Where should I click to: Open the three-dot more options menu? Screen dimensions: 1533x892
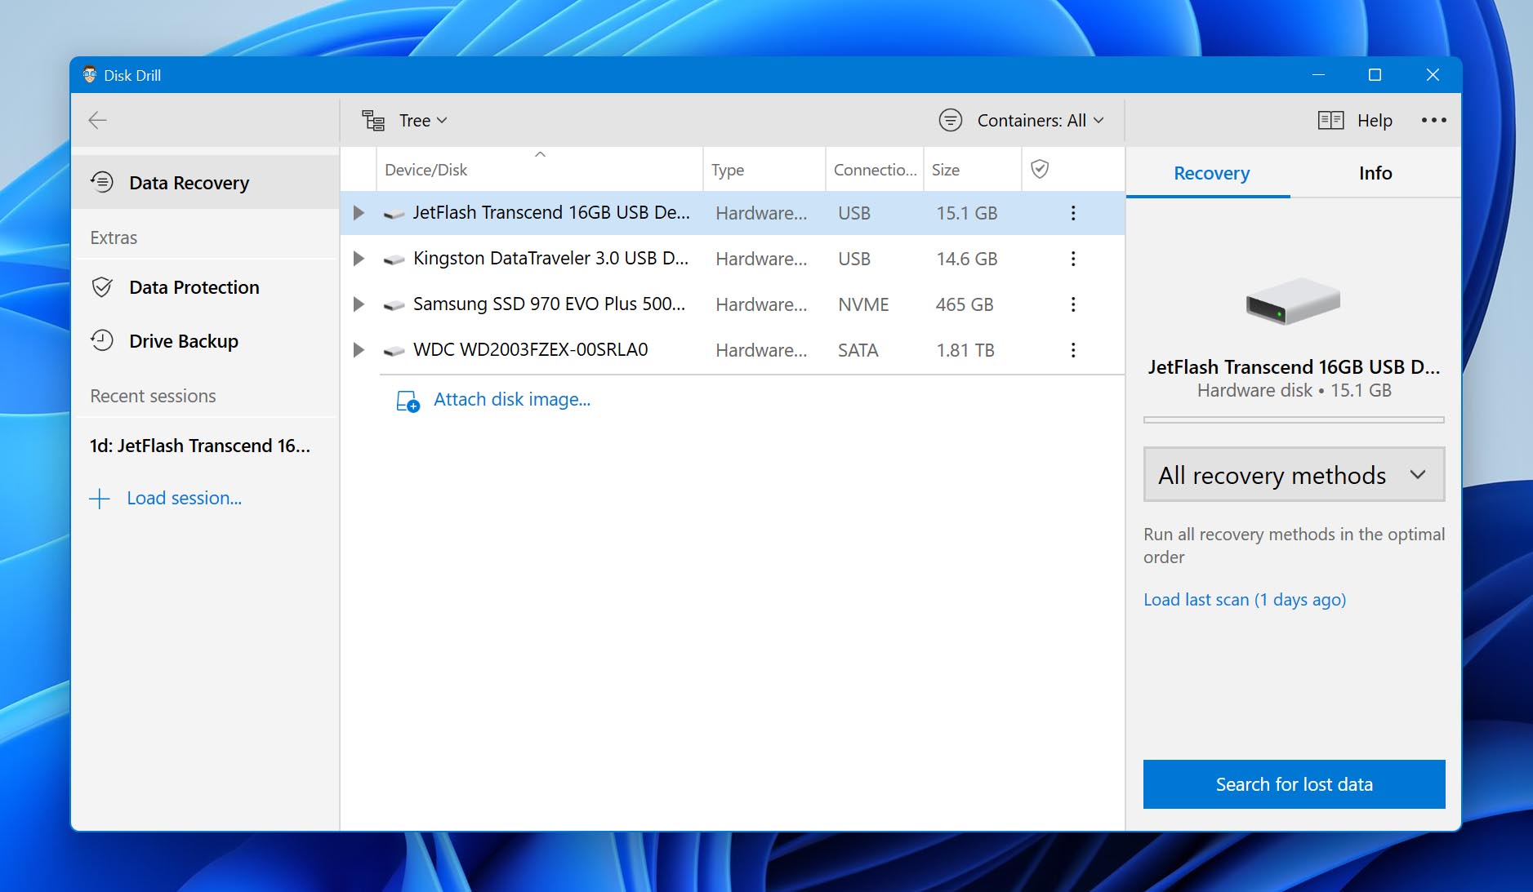coord(1433,121)
